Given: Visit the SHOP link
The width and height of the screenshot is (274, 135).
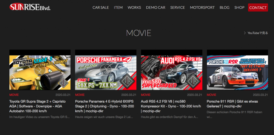Looking at the screenshot, I should point(239,7).
